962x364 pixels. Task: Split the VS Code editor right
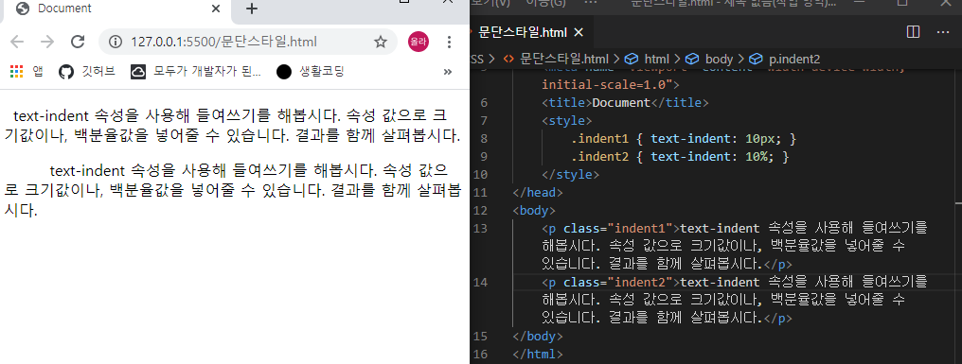pyautogui.click(x=913, y=32)
